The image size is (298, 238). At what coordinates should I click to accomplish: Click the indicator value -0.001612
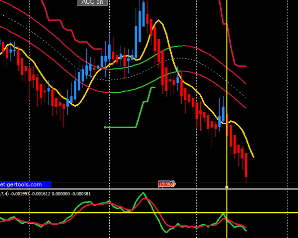pyautogui.click(x=41, y=194)
